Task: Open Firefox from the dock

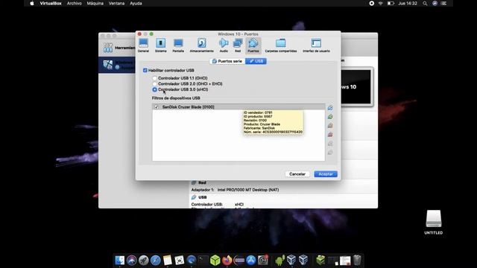Action: click(227, 260)
